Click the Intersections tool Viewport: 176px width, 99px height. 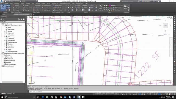coord(46,5)
